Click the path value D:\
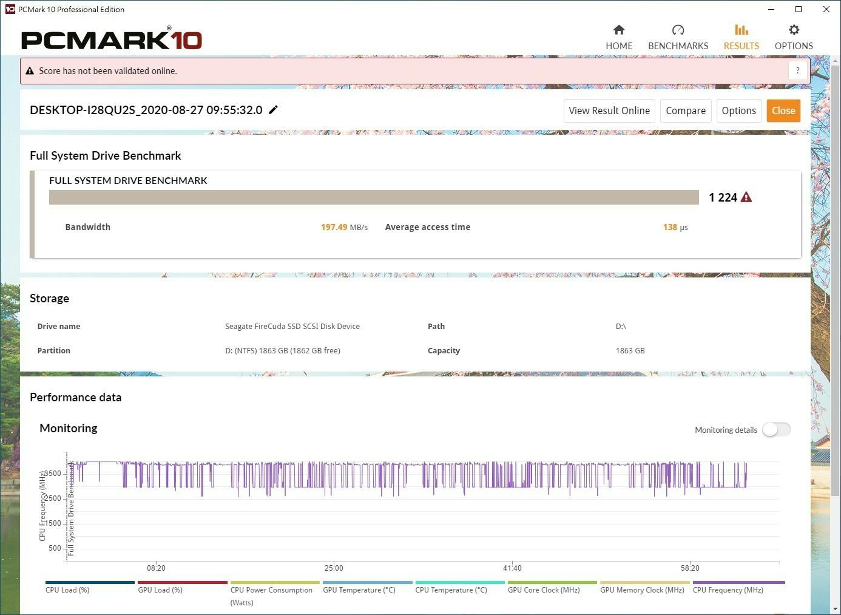This screenshot has width=841, height=615. click(x=621, y=327)
